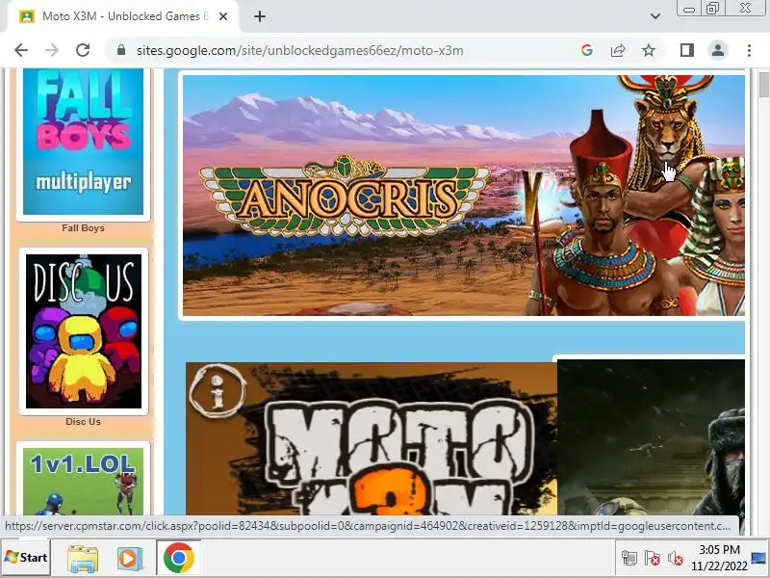This screenshot has height=578, width=770.
Task: Open a new browser tab
Action: point(260,16)
